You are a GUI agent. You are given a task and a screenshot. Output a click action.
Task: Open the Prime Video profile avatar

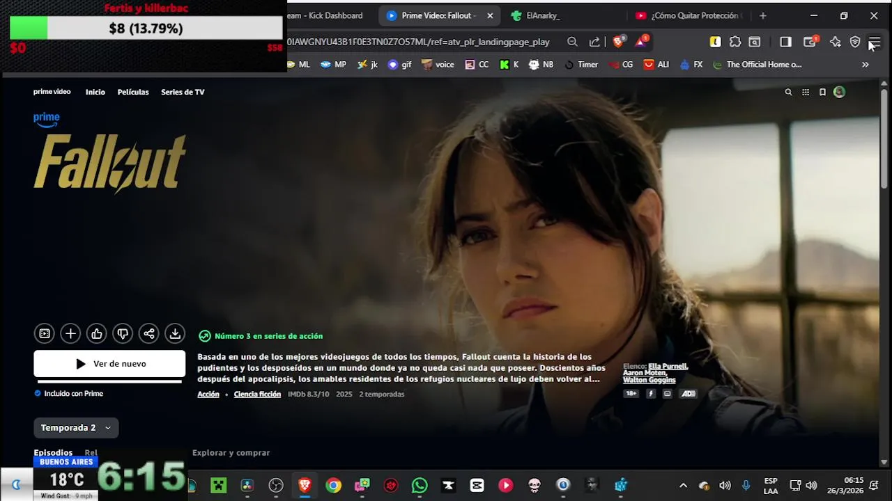(x=839, y=92)
